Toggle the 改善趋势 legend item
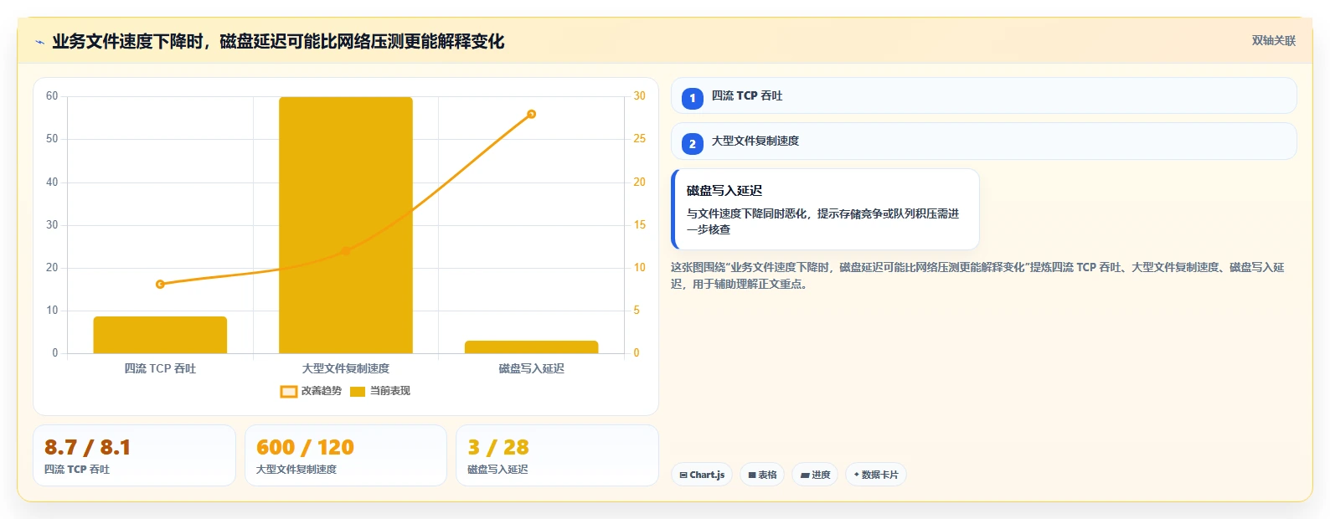Image resolution: width=1330 pixels, height=519 pixels. (x=311, y=391)
